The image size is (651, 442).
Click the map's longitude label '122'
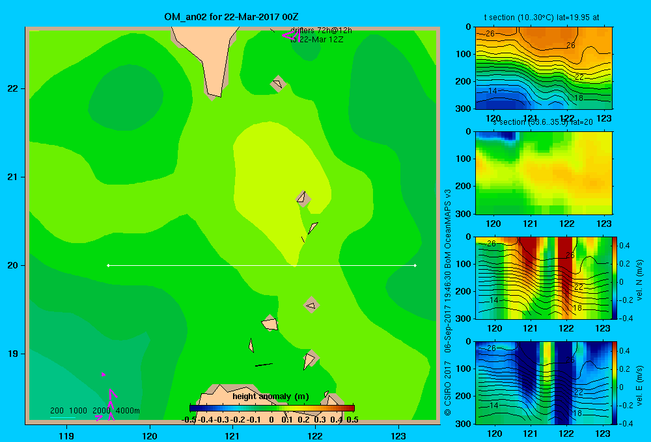(315, 435)
